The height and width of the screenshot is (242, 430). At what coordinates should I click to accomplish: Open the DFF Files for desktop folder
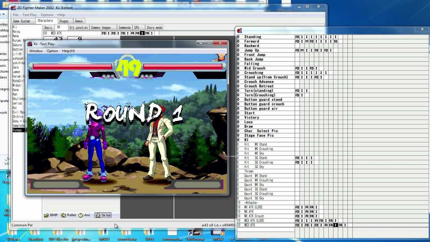(x=59, y=235)
